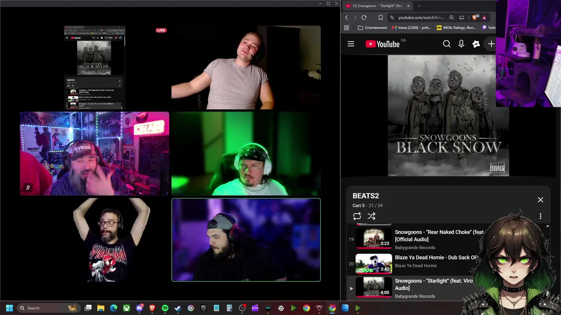Go forward in the browser
This screenshot has width=561, height=315.
click(x=355, y=17)
